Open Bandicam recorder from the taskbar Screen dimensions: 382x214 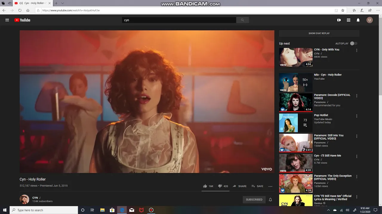(x=151, y=210)
